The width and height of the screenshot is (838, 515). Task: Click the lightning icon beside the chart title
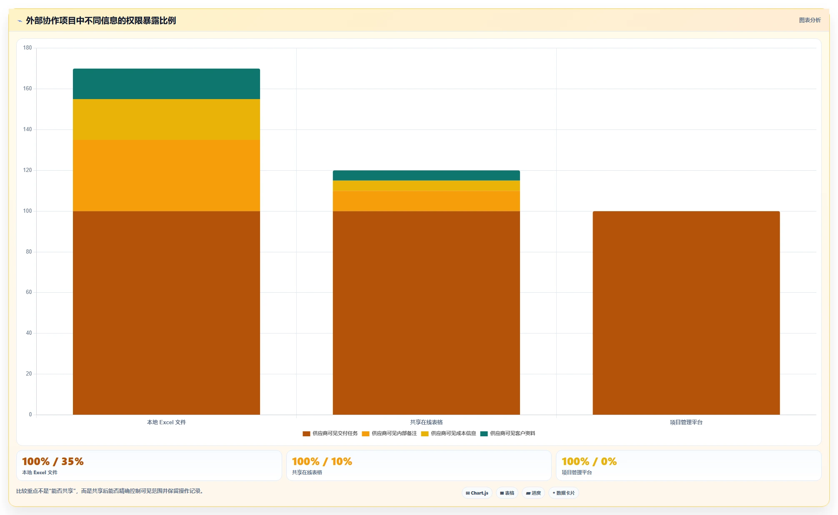point(20,21)
